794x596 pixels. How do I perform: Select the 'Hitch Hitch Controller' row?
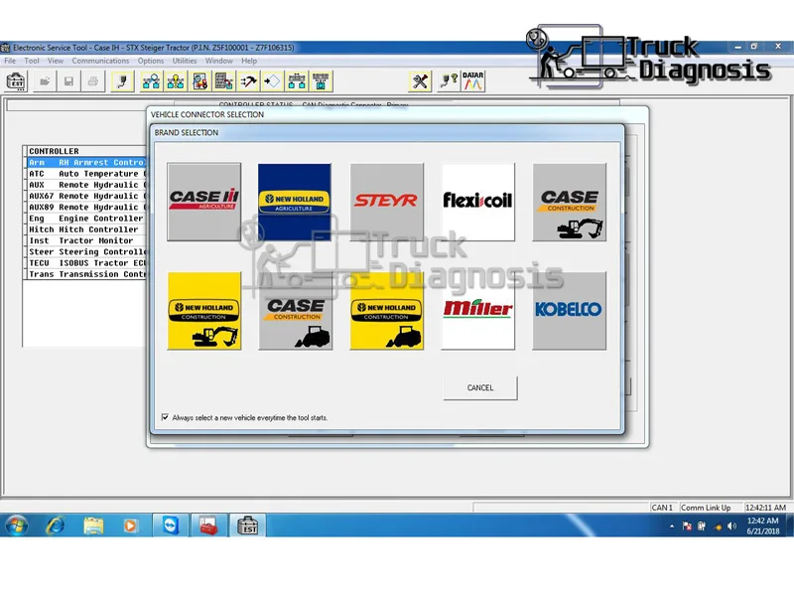(x=86, y=229)
